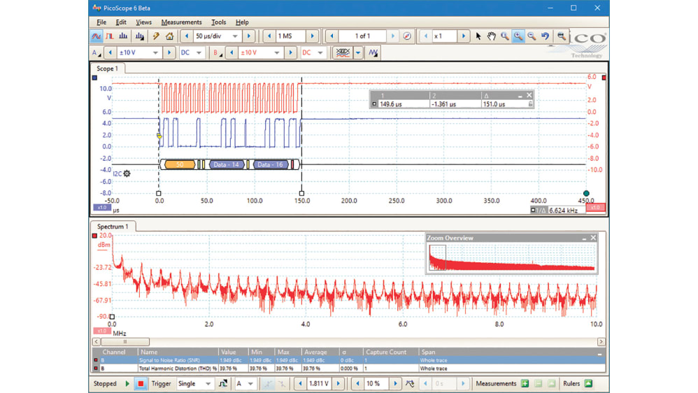
Task: Click the yellow trigger marker diamond
Action: tap(159, 136)
